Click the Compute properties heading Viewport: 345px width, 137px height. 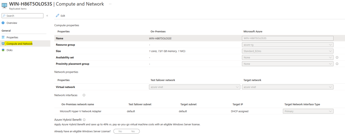67,25
